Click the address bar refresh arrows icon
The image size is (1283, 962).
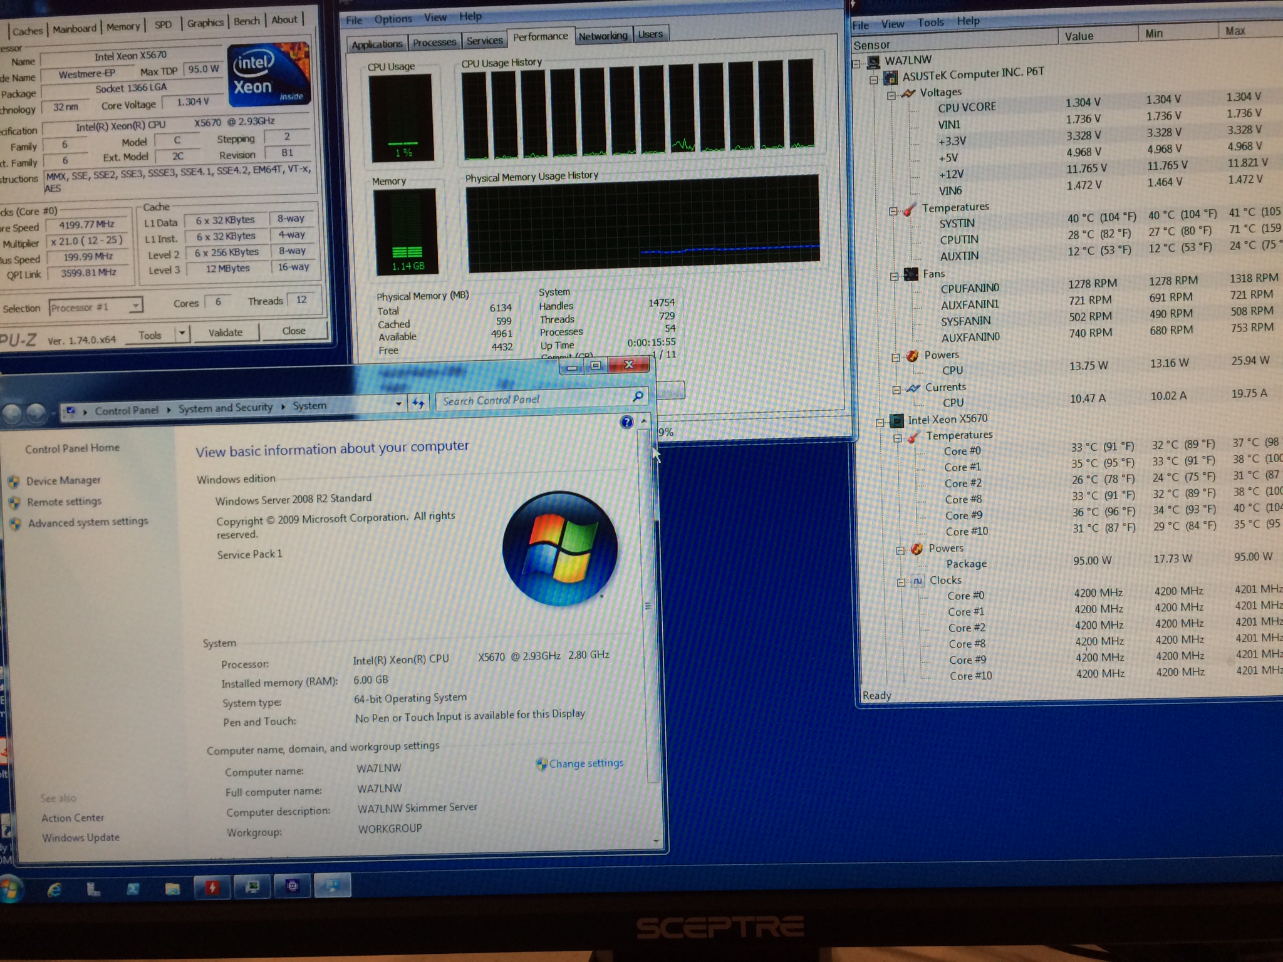418,403
